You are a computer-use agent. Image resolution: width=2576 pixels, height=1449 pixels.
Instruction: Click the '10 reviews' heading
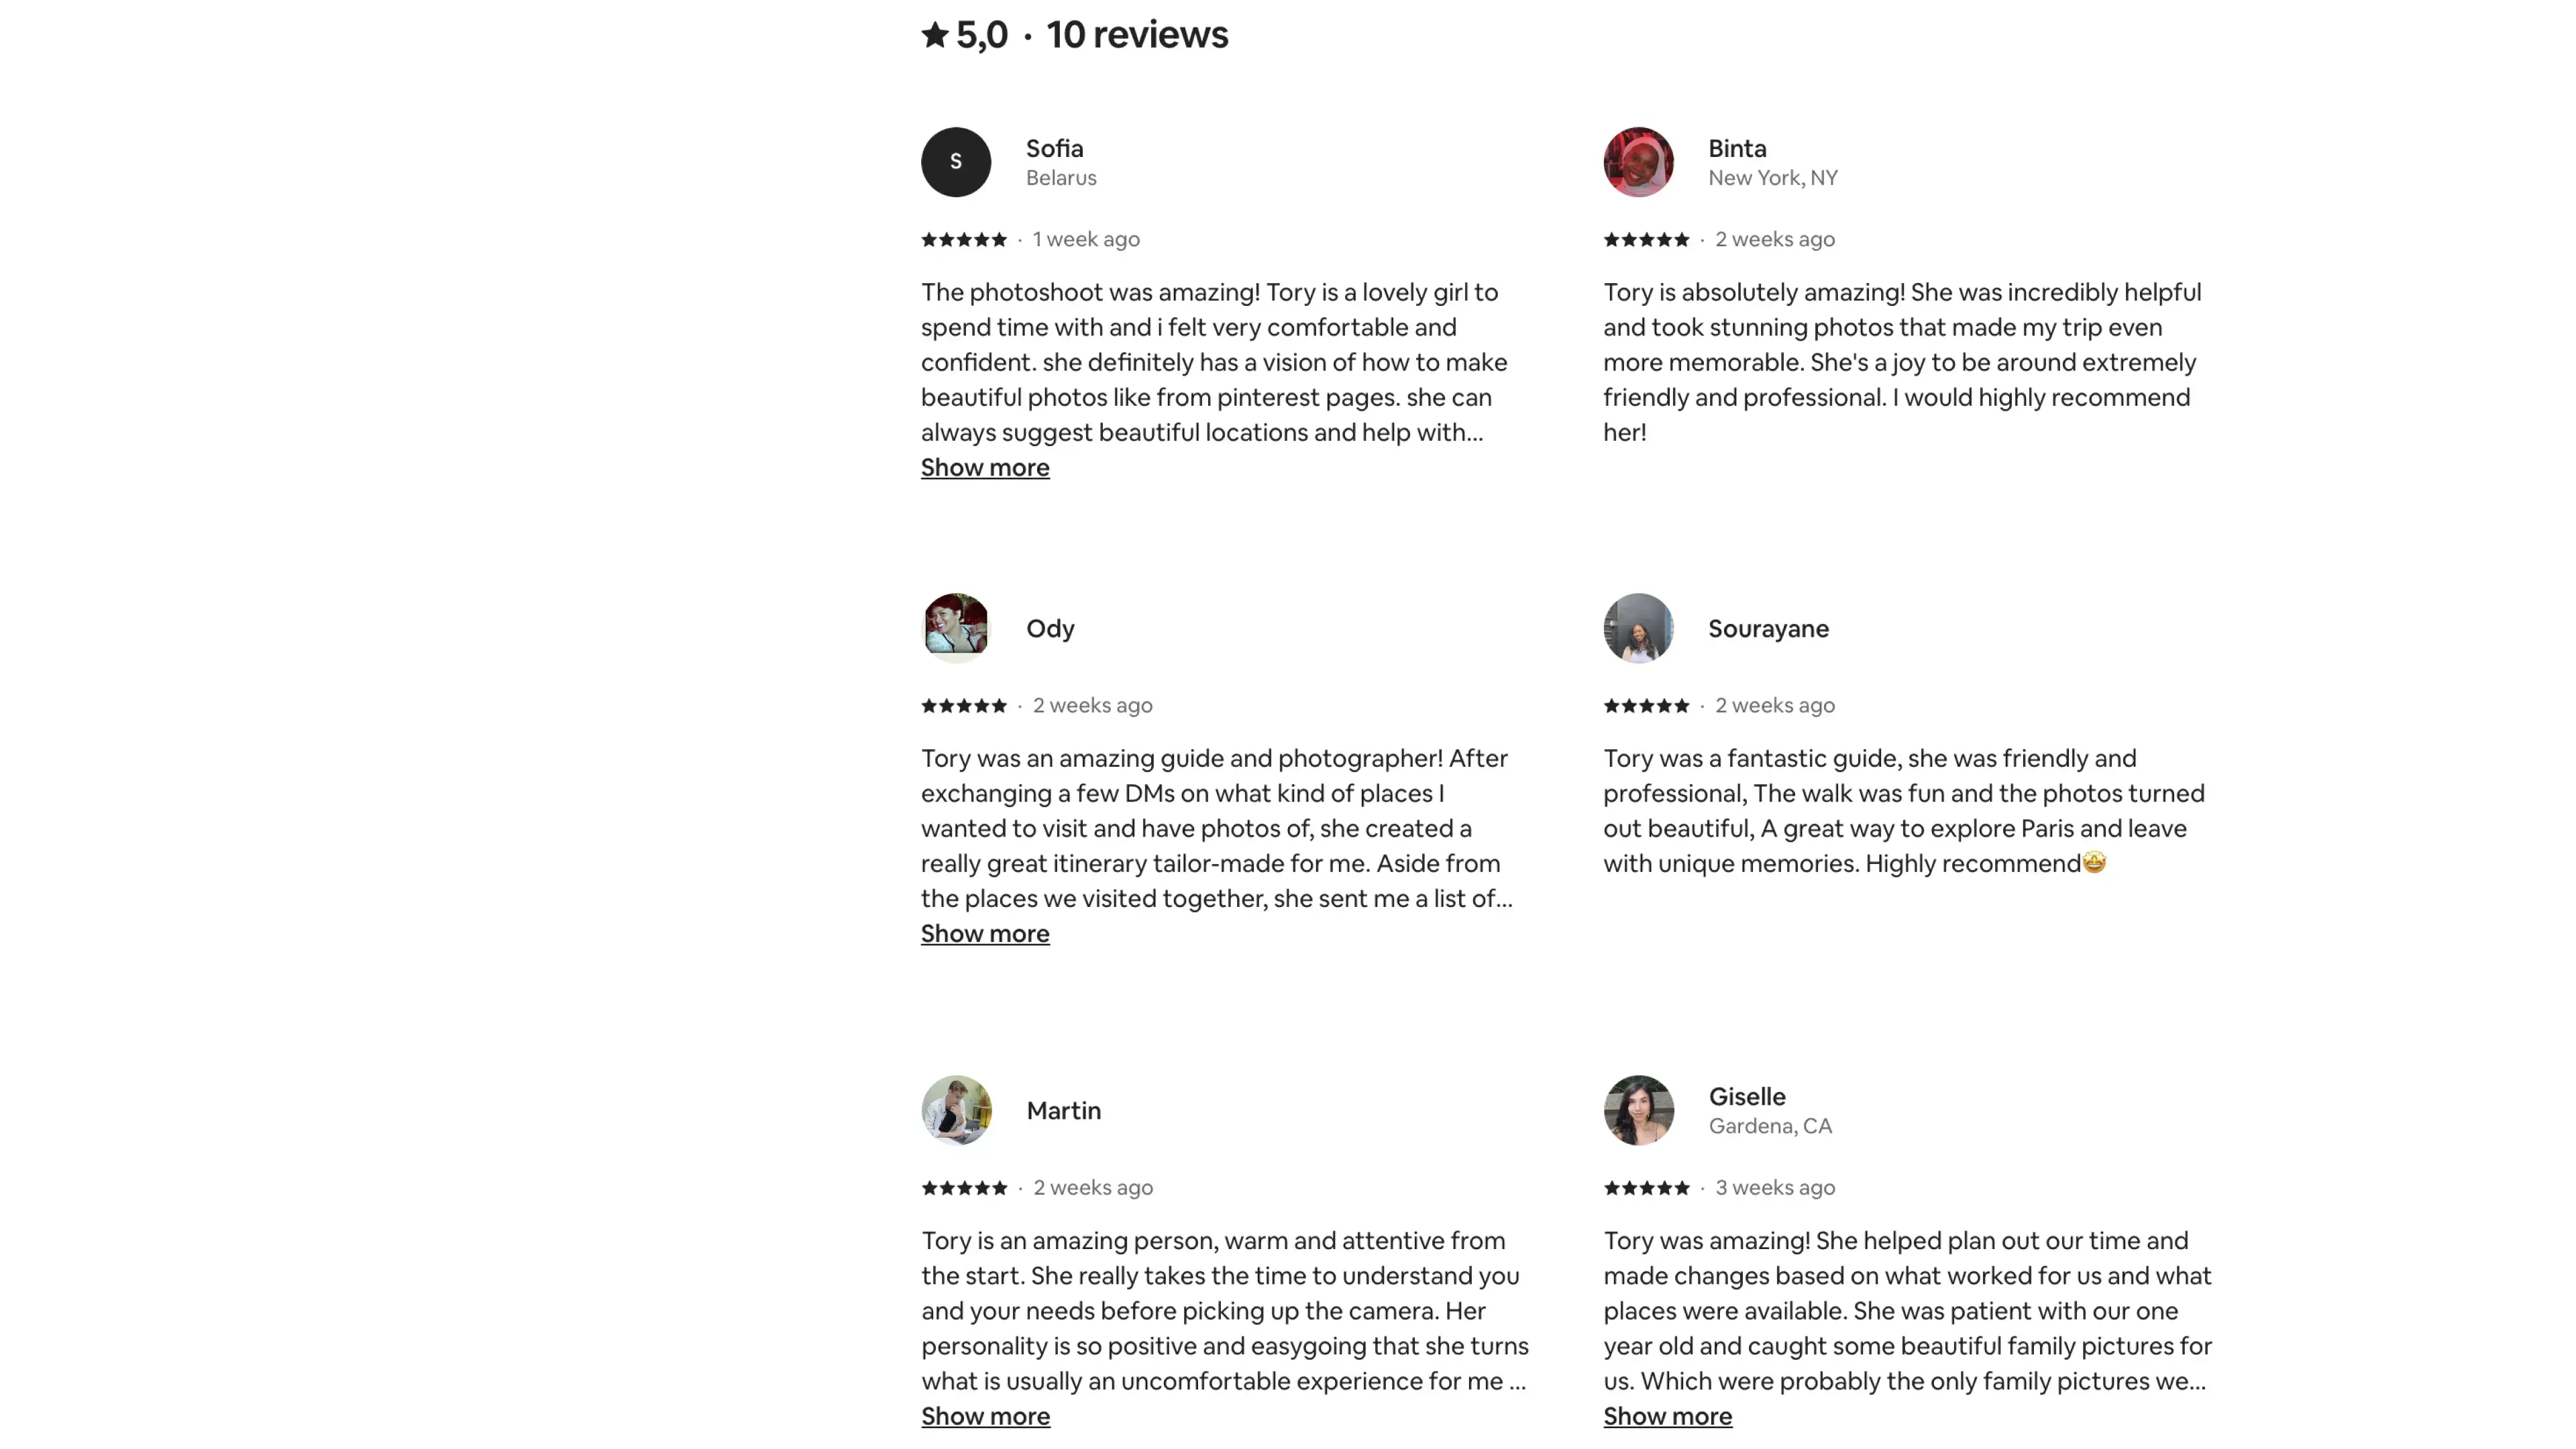(x=1137, y=35)
